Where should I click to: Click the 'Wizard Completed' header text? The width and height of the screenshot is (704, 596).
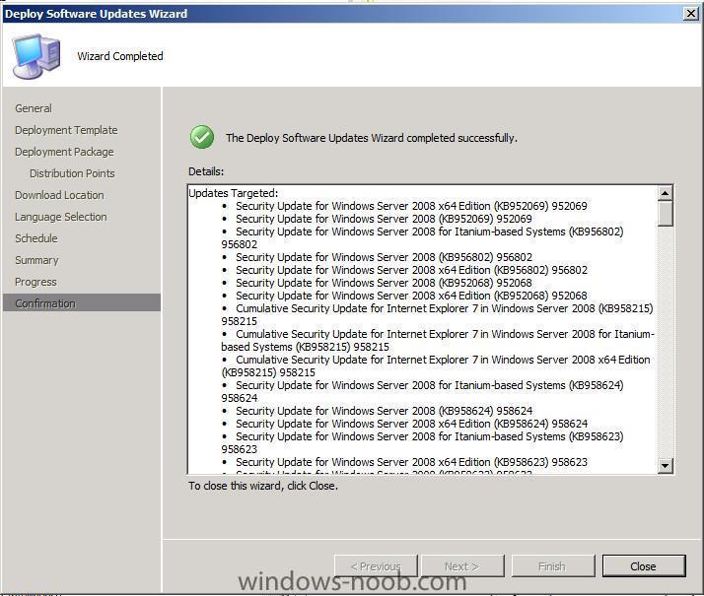point(120,56)
